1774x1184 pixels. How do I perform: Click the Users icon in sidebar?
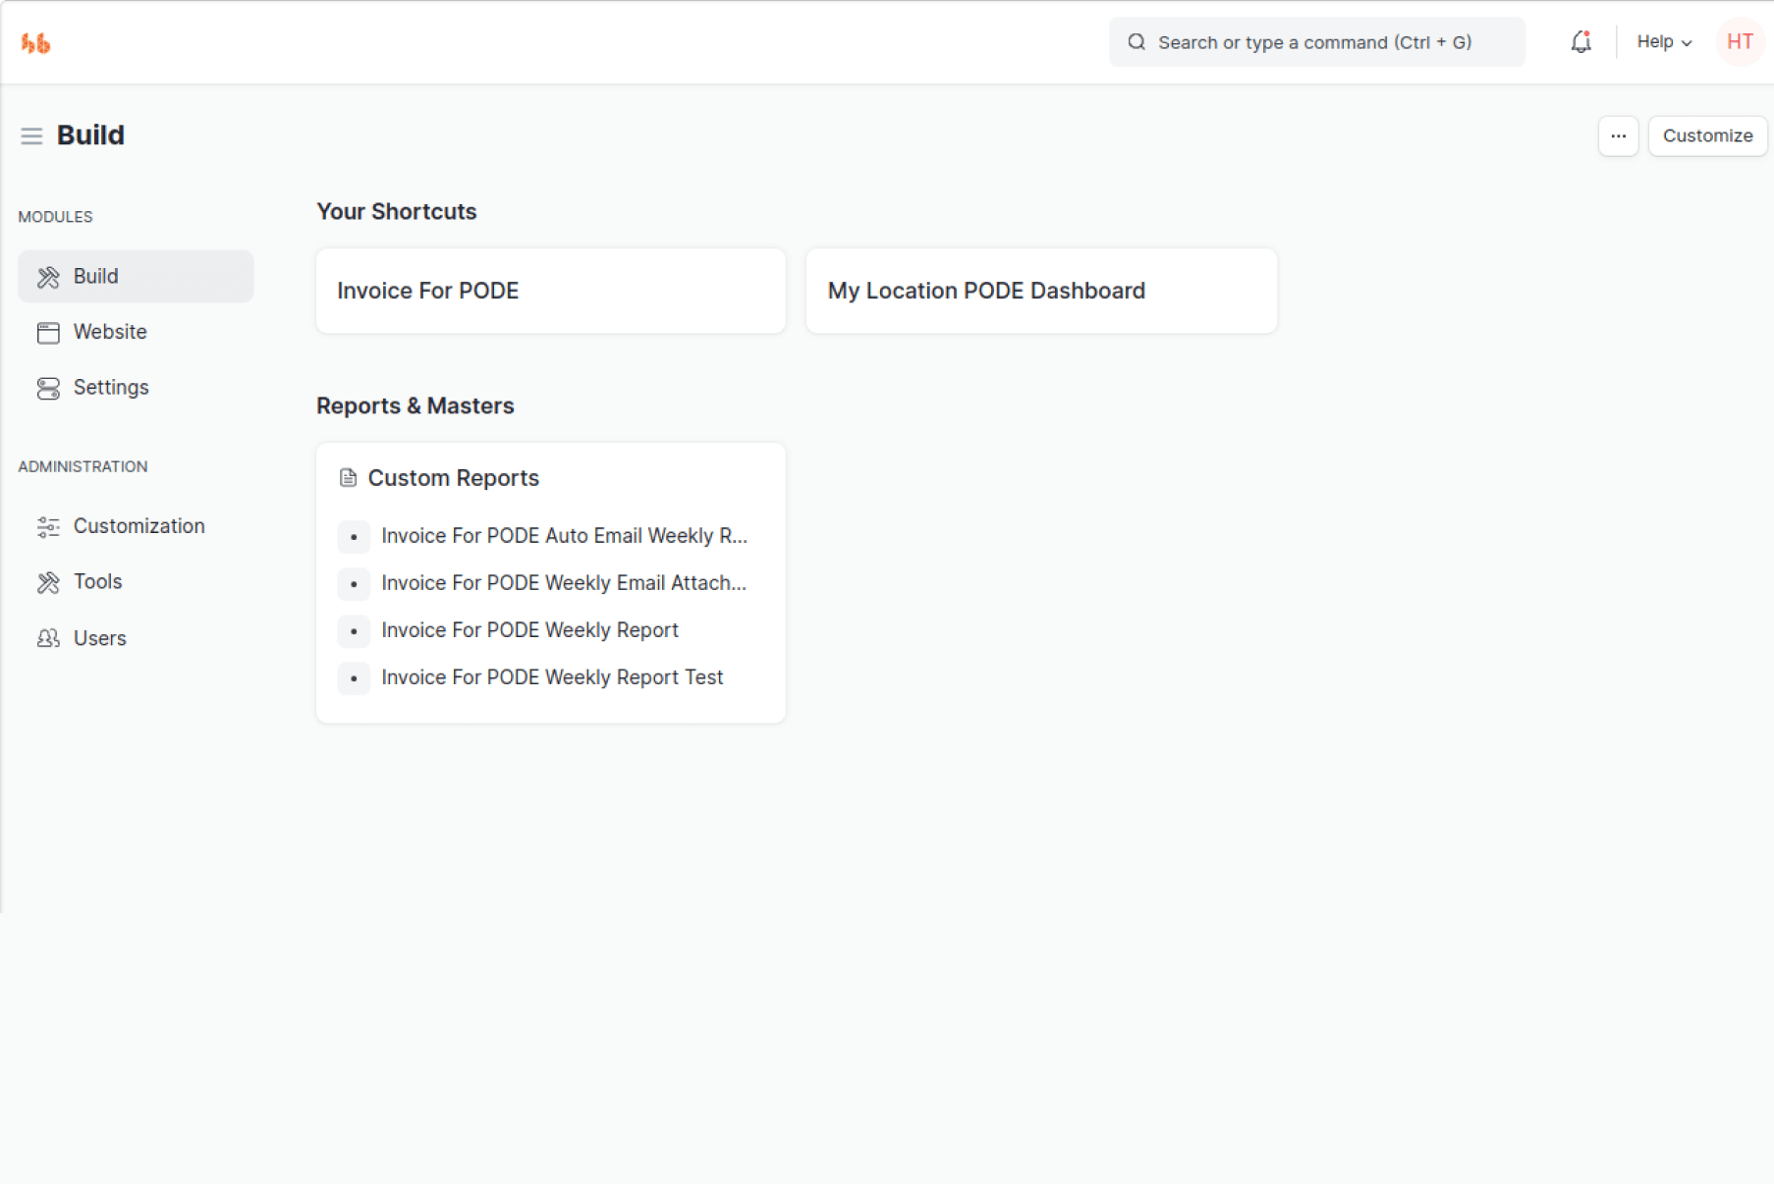pyautogui.click(x=48, y=638)
